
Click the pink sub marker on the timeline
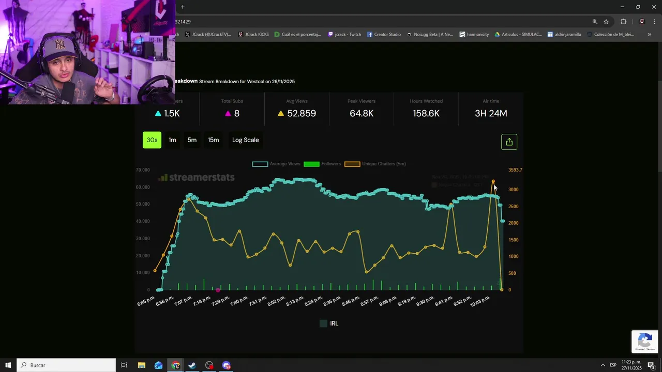pyautogui.click(x=218, y=290)
